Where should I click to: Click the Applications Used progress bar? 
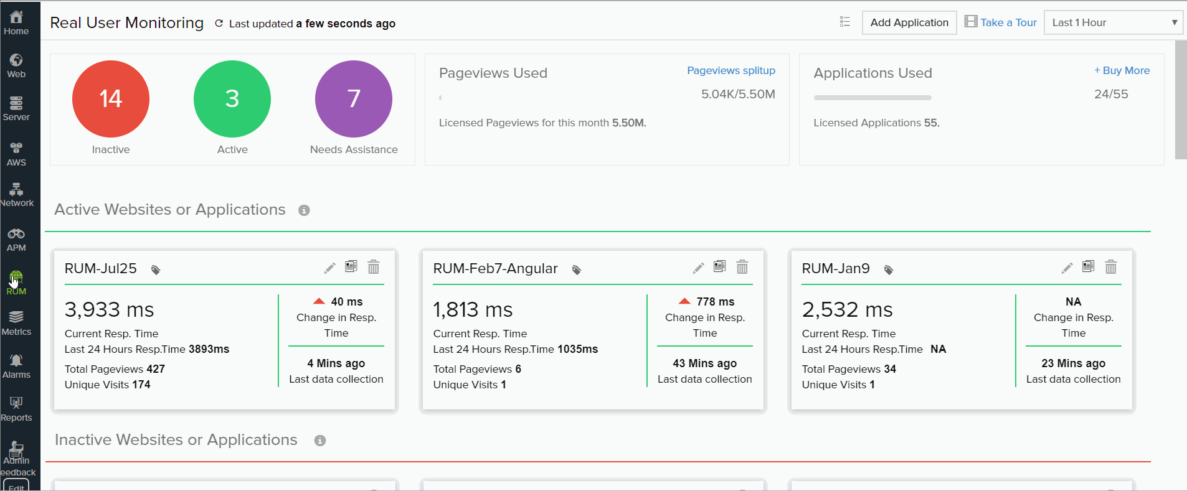pos(873,98)
